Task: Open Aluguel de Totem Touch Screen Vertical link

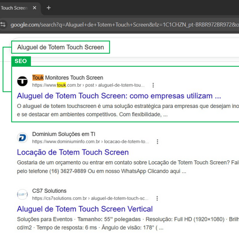Action: tap(85, 209)
